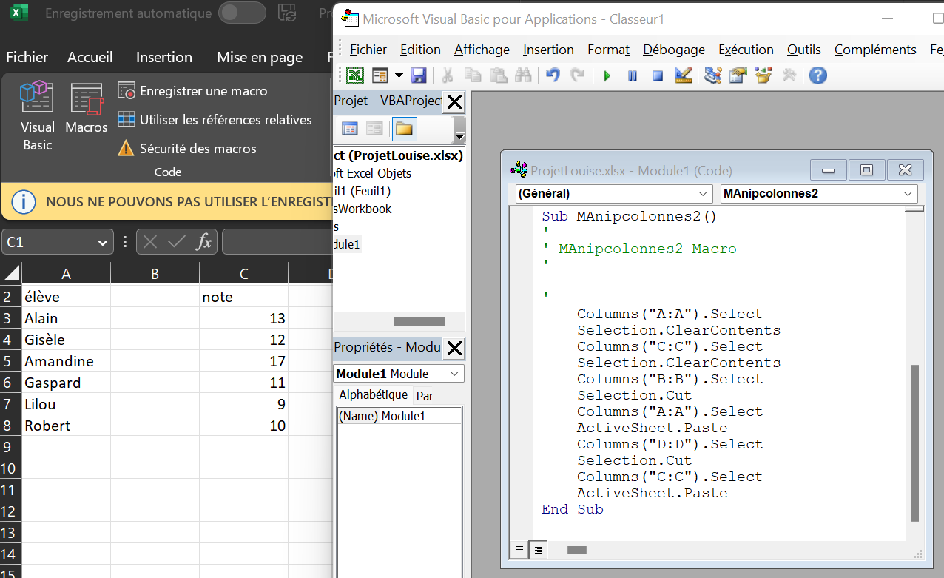Toggle Folders icon in Project panel
944x578 pixels.
404,129
